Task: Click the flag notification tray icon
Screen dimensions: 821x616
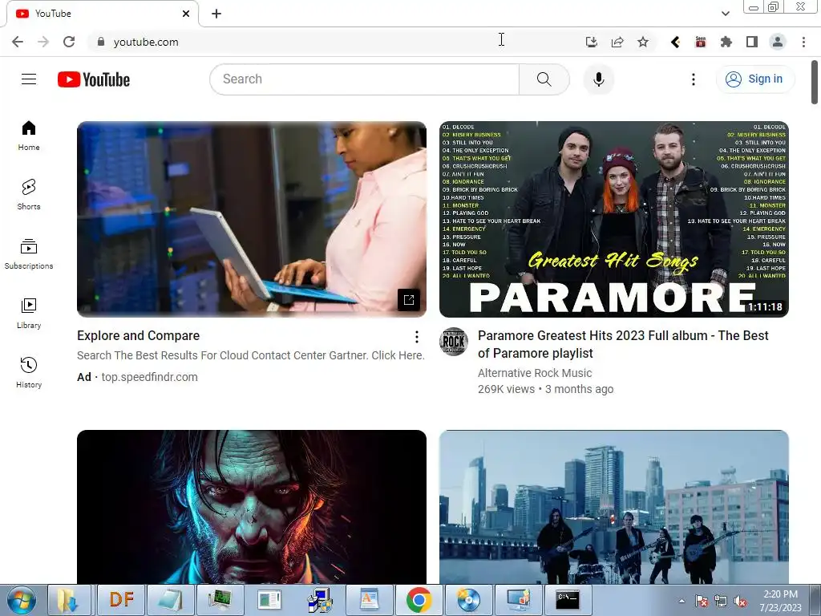Action: pyautogui.click(x=701, y=602)
